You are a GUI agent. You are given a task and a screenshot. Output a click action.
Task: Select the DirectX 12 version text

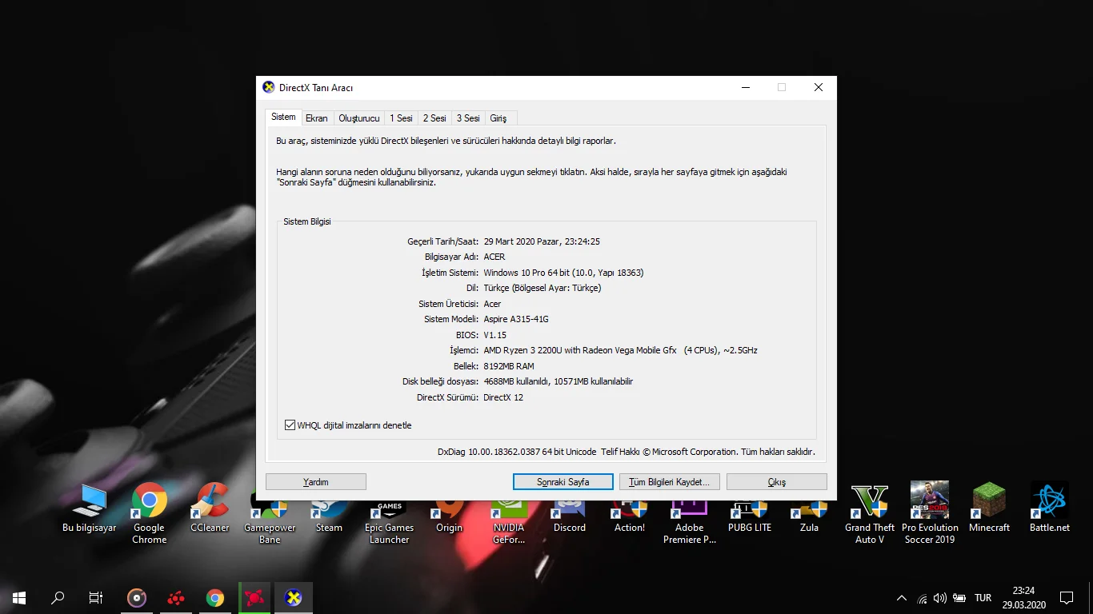coord(503,397)
